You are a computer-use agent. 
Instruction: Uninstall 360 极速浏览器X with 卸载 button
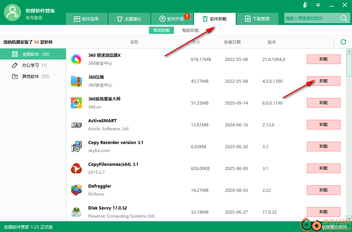(x=324, y=59)
